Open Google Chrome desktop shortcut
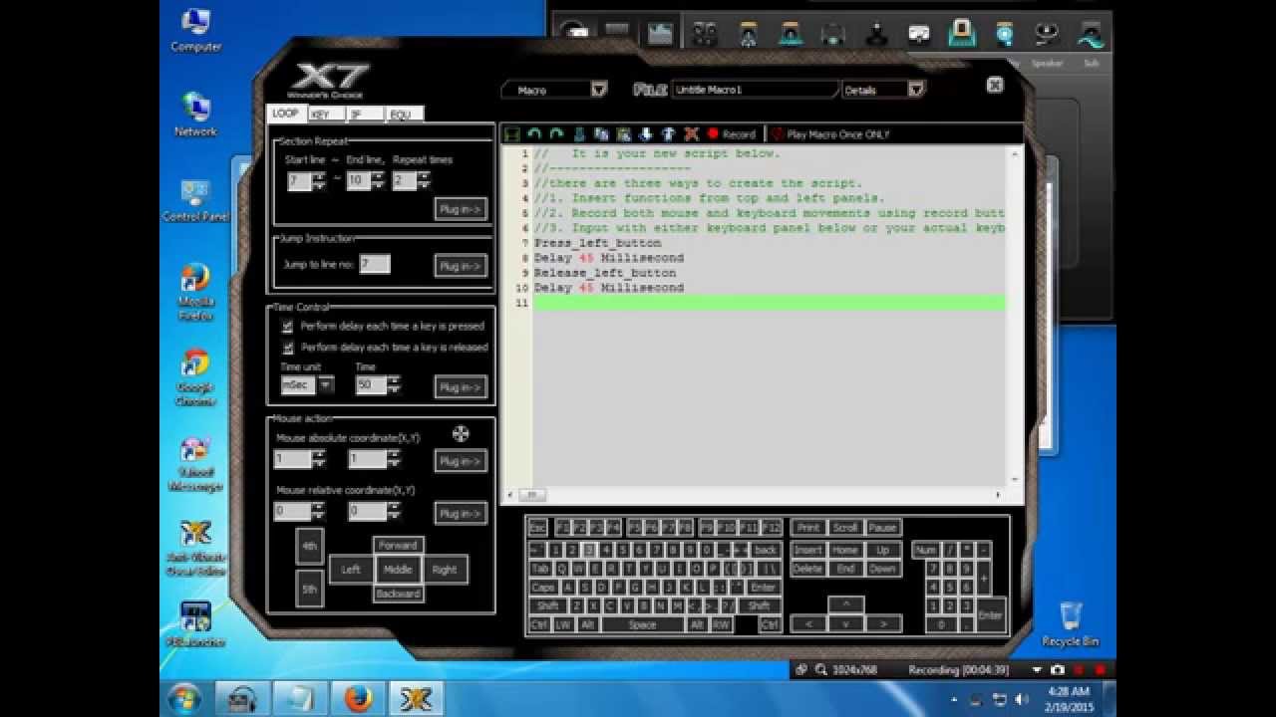The image size is (1276, 717). pos(195,377)
